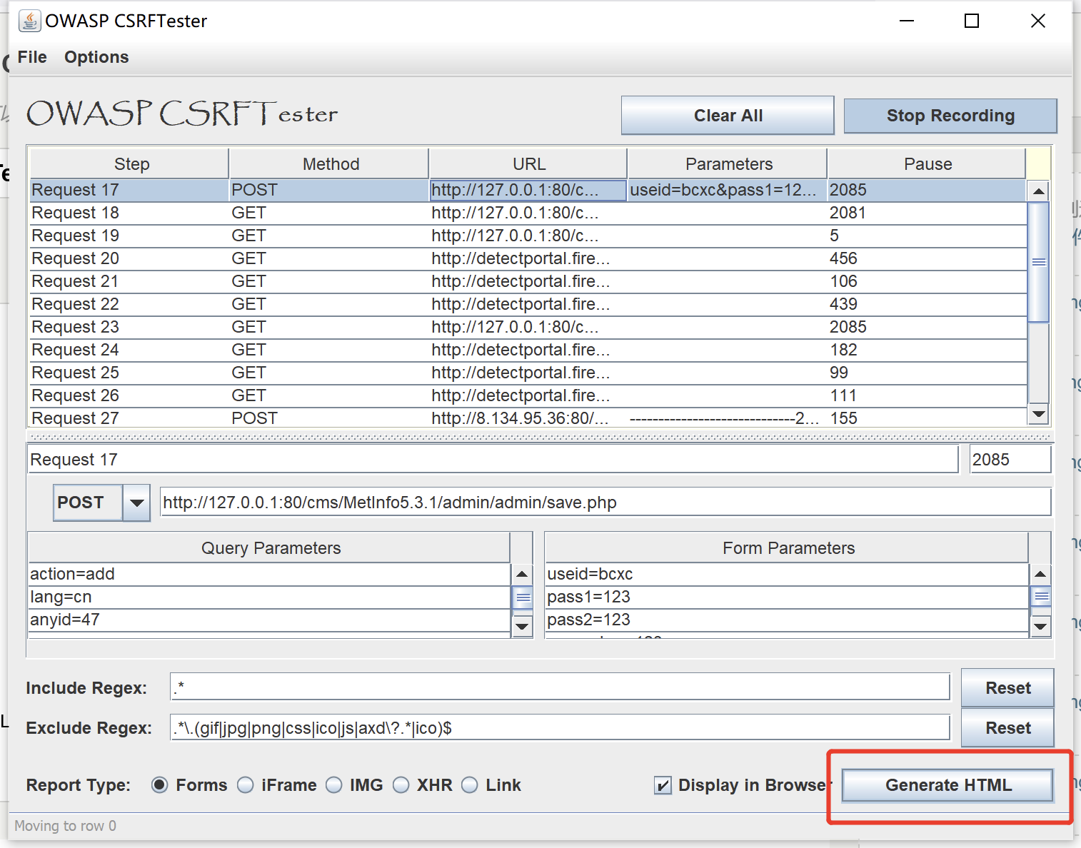Viewport: 1081px width, 848px height.
Task: Reset the Include Regex field
Action: click(1007, 688)
